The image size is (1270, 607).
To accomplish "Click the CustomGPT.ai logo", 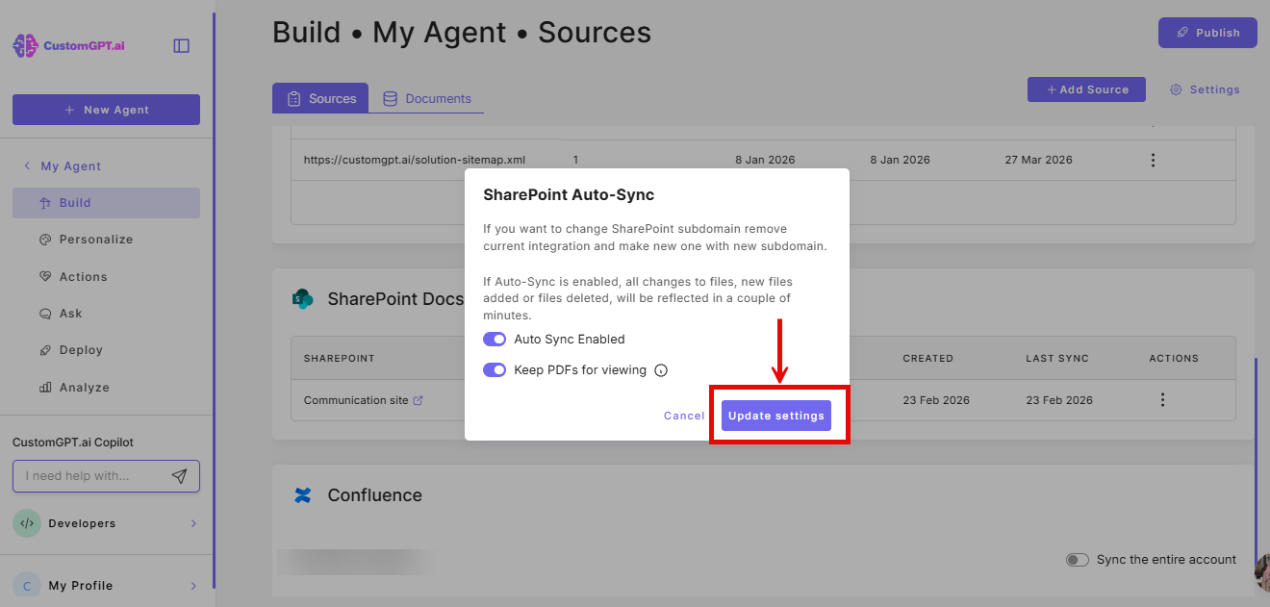I will click(x=69, y=45).
